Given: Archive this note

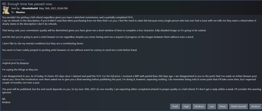Looking at the screenshot, I should [255, 107].
